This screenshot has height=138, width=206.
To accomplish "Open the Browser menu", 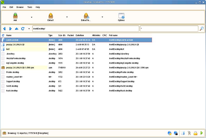I will click(20, 7).
